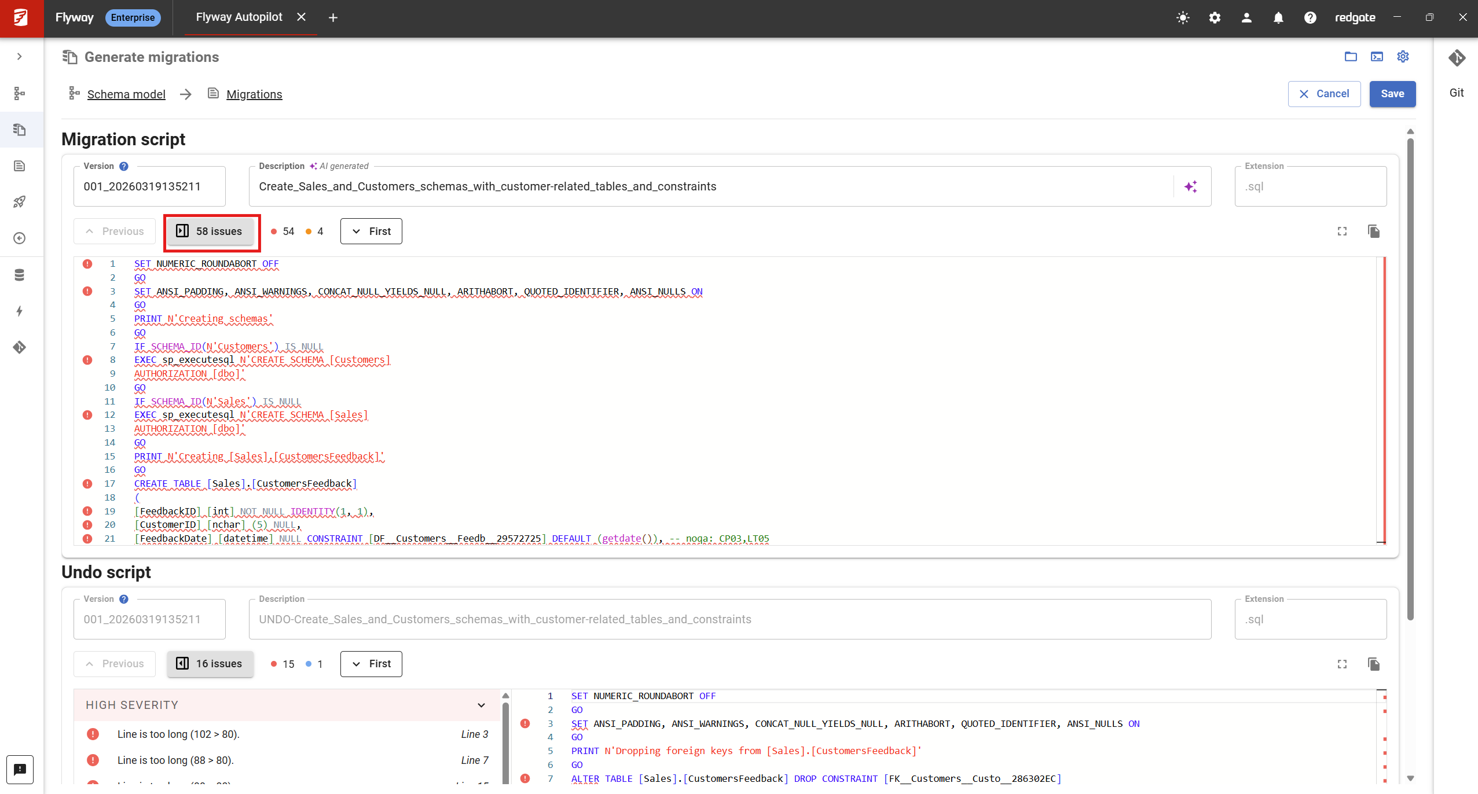
Task: Toggle the 58 issues panel
Action: (x=210, y=231)
